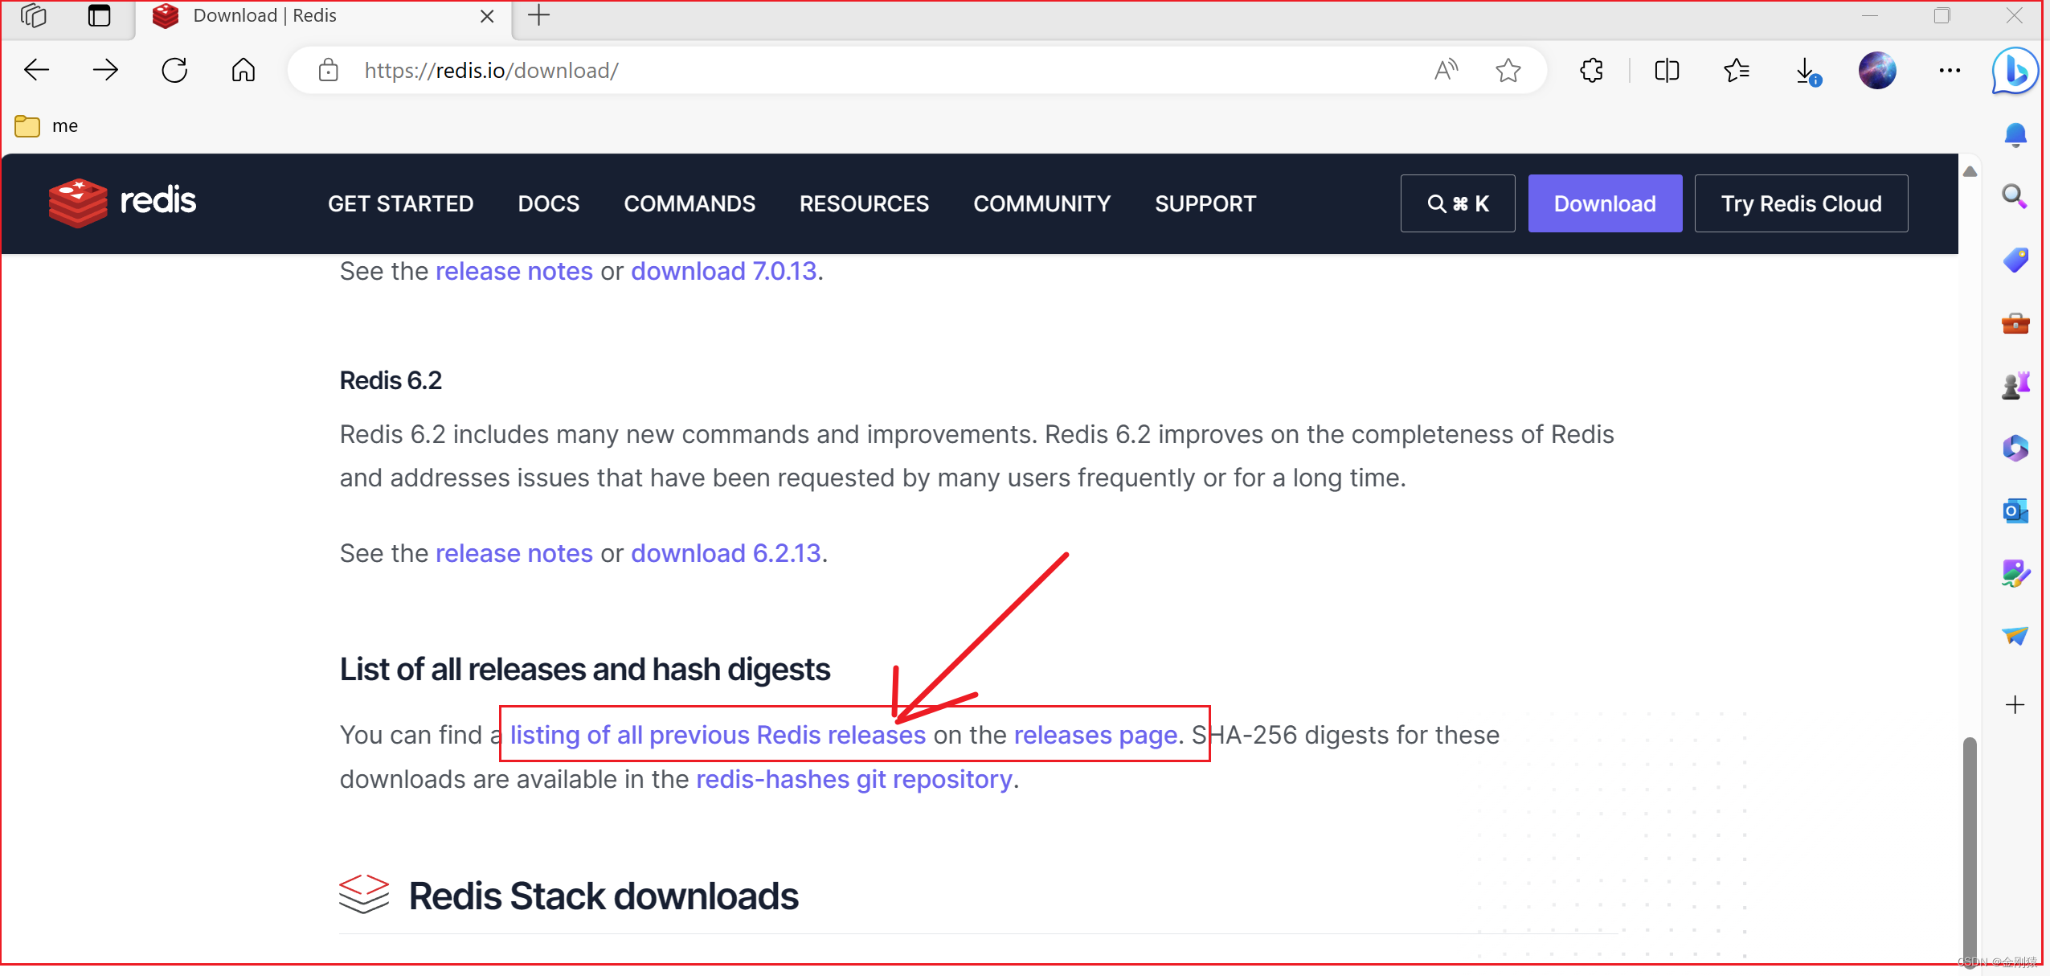Open browser settings and more menu
2050x976 pixels.
(x=1950, y=71)
